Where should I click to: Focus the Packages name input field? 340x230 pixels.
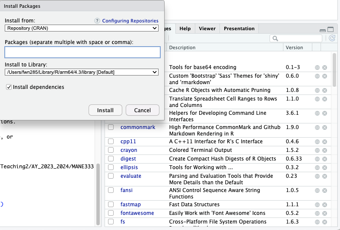click(x=83, y=52)
